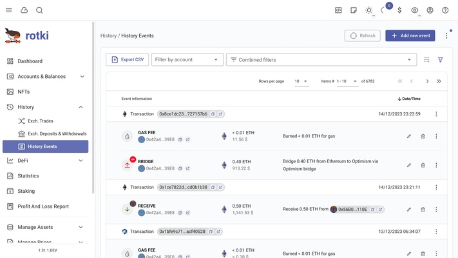This screenshot has height=258, width=458.
Task: Open the user account profile icon
Action: [430, 10]
